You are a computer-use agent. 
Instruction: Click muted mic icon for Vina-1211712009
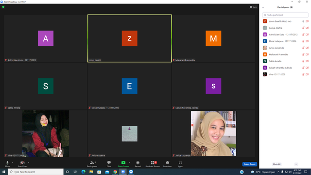303,74
